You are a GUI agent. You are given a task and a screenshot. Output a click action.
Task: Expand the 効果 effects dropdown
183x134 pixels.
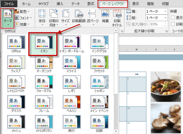[22, 24]
